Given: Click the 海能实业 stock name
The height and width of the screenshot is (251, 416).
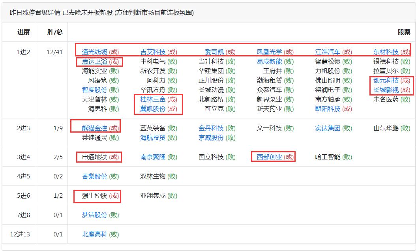Looking at the screenshot, I should (x=94, y=71).
